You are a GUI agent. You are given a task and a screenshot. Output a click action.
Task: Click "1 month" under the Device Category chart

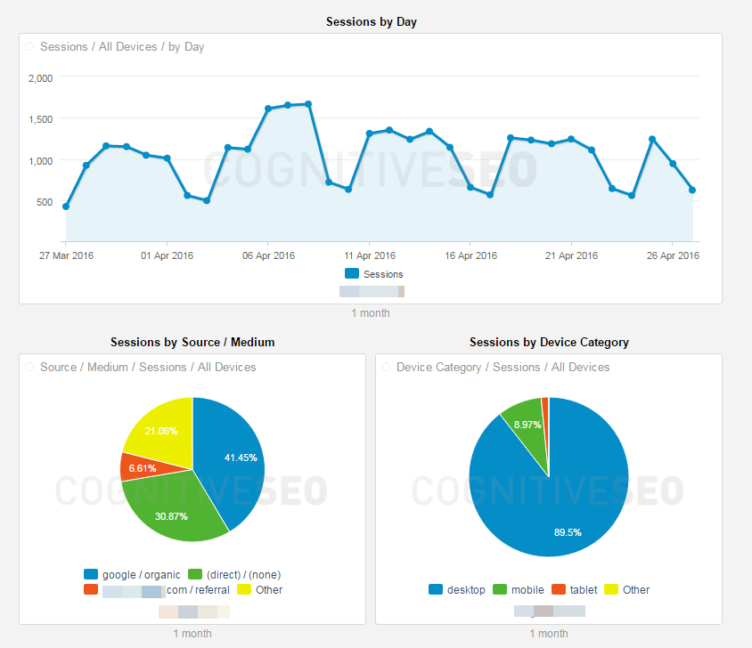point(549,634)
